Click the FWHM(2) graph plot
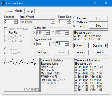112x96 pixels. point(22,75)
